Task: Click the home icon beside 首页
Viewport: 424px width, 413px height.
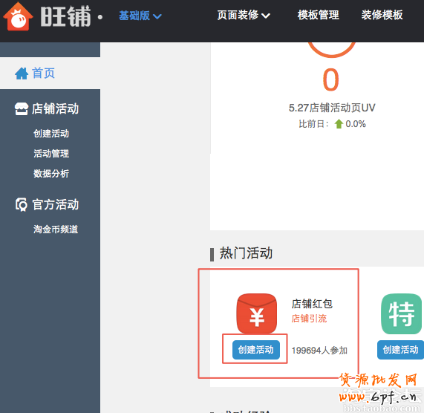Action: click(x=22, y=74)
